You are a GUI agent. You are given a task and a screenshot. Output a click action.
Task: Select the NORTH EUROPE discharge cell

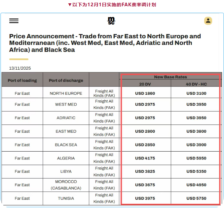pos(66,93)
